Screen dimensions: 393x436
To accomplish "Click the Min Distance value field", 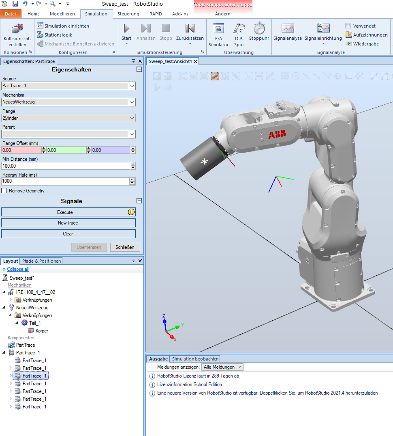I will 66,166.
